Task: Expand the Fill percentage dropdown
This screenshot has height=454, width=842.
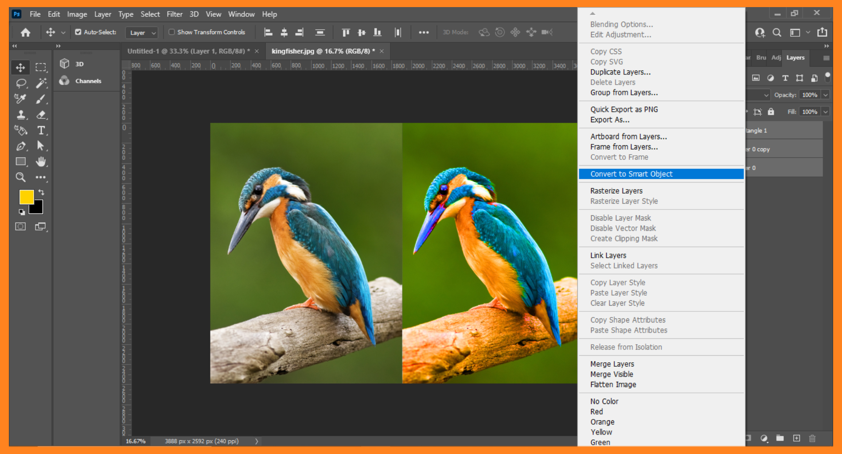Action: point(825,112)
